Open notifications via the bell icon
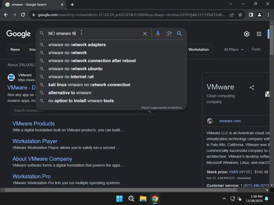Image resolution: width=274 pixels, height=205 pixels. 267,199
